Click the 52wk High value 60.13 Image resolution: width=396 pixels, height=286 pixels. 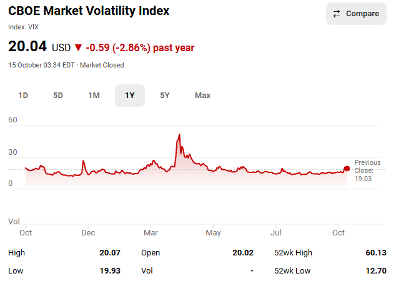point(376,253)
